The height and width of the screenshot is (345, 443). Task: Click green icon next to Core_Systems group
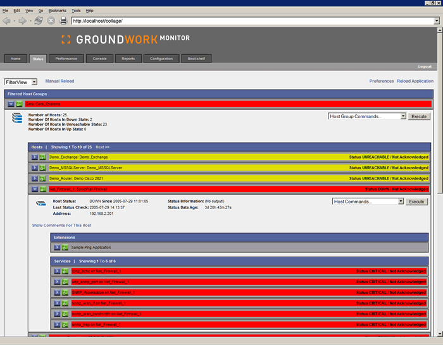click(x=19, y=104)
